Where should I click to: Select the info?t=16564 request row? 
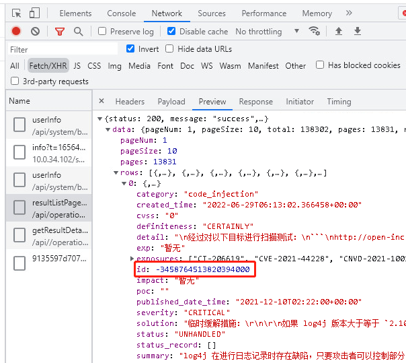(49, 153)
